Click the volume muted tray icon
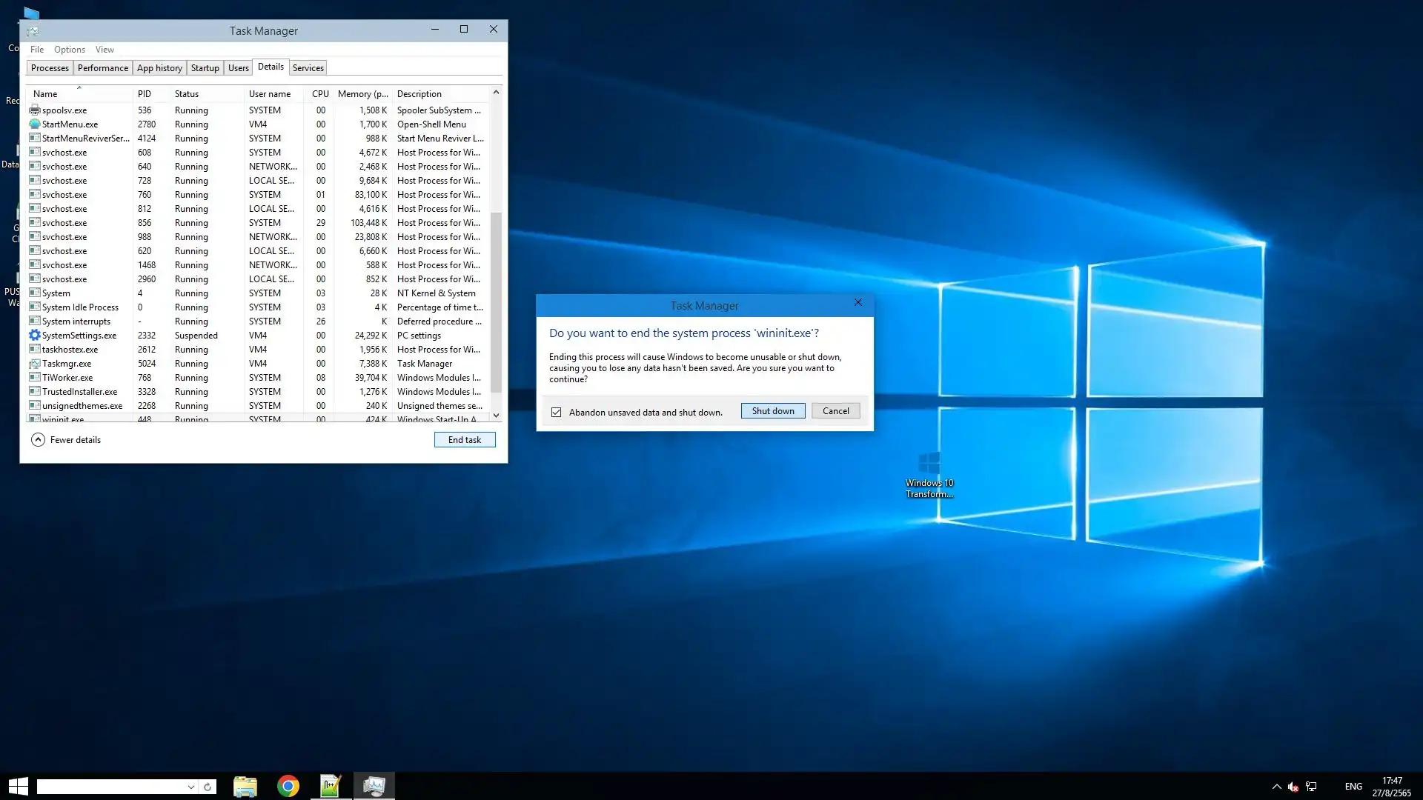The width and height of the screenshot is (1423, 800). (x=1293, y=787)
